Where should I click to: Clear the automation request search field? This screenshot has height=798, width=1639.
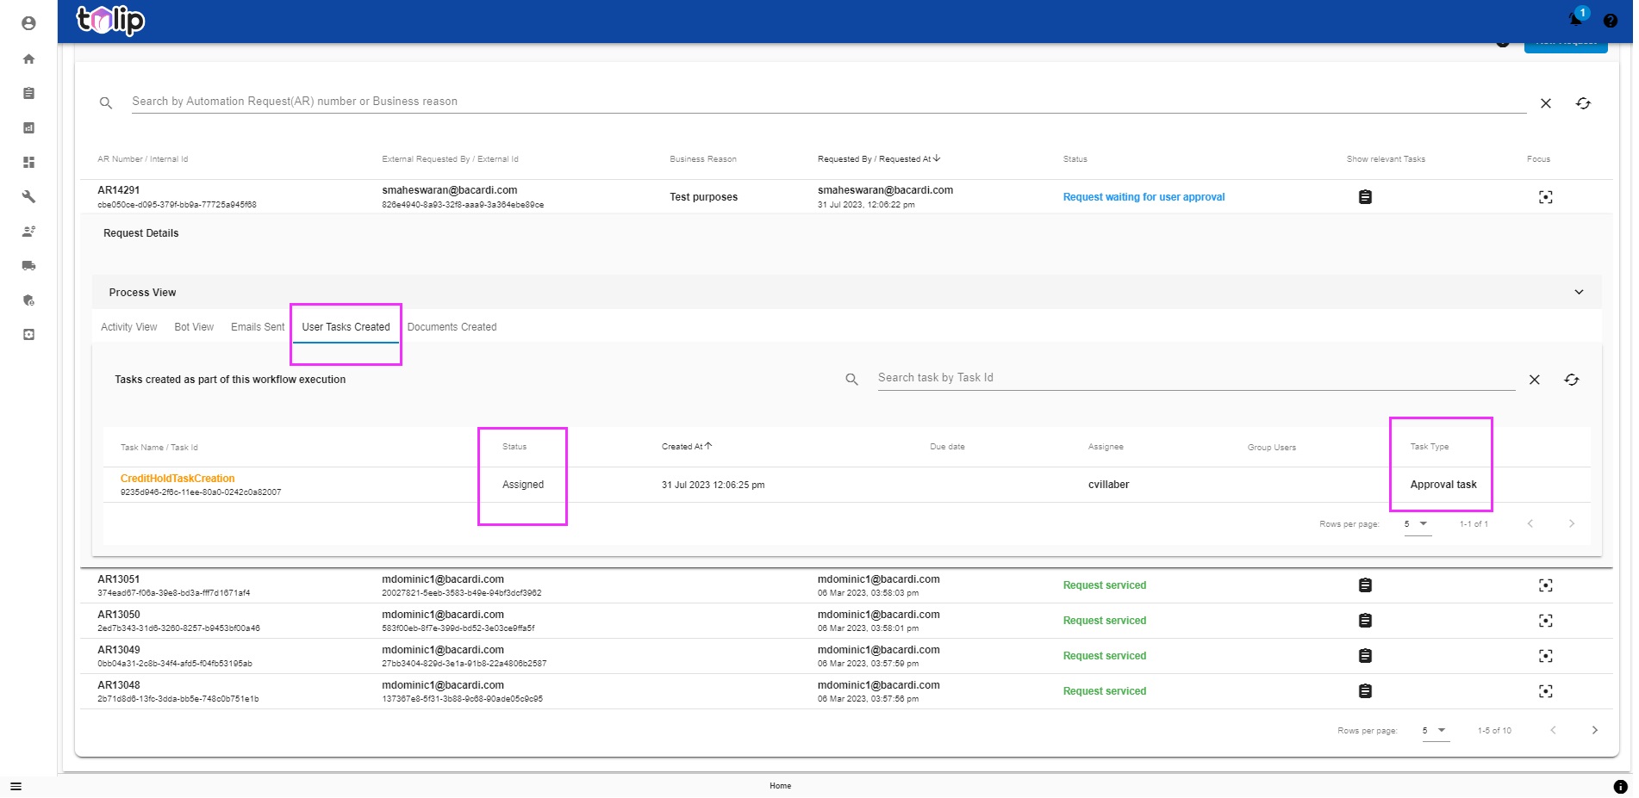pos(1546,103)
